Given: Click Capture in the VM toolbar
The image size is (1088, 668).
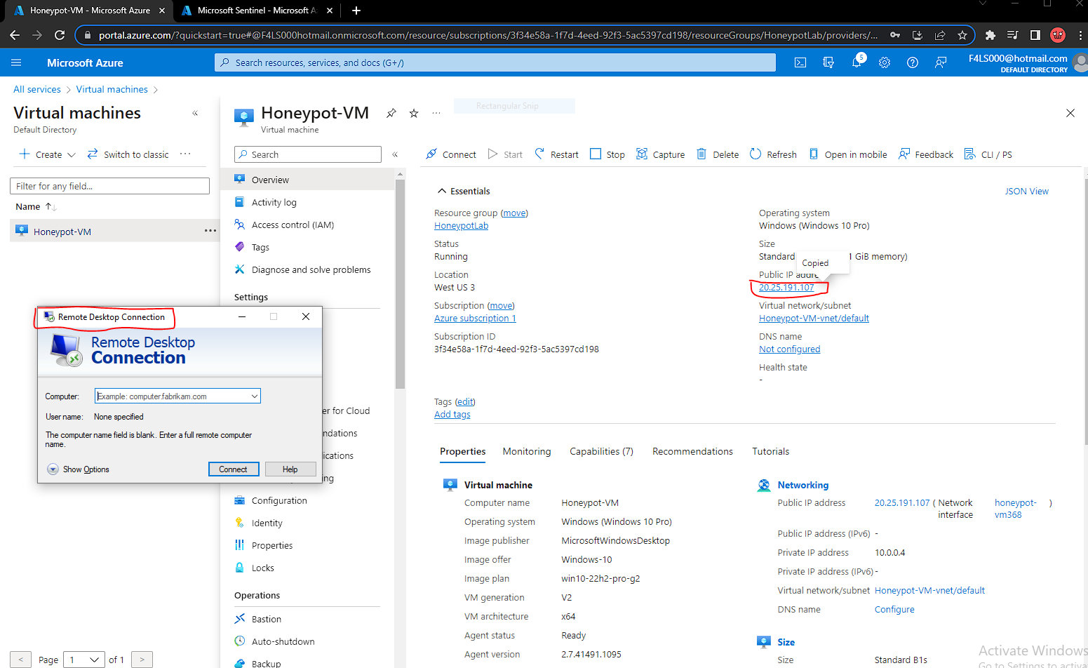Looking at the screenshot, I should [660, 154].
